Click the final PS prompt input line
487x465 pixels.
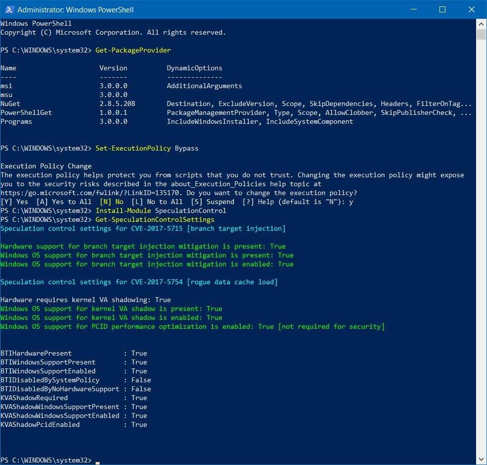coord(50,461)
